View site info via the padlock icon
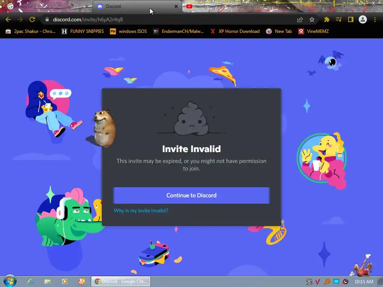This screenshot has width=383, height=287. (x=47, y=19)
